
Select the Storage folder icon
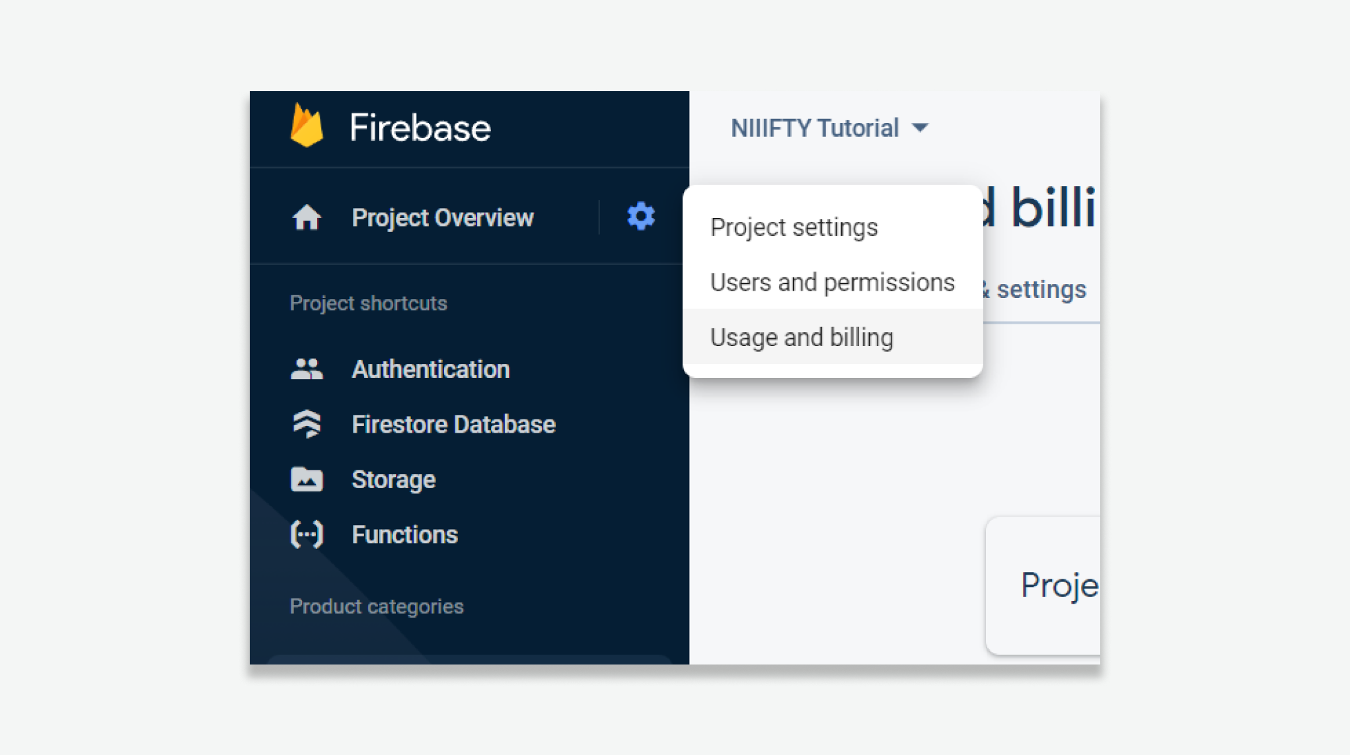pos(307,480)
